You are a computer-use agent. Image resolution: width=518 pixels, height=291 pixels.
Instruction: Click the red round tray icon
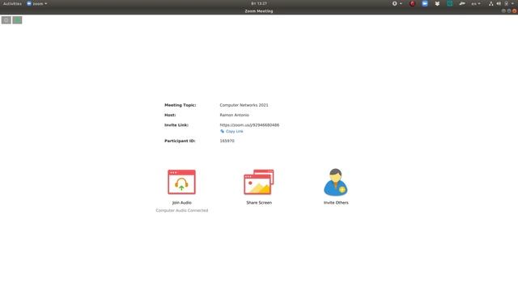(412, 3)
